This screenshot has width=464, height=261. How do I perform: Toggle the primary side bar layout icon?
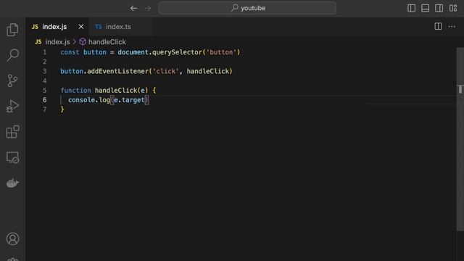coord(411,8)
